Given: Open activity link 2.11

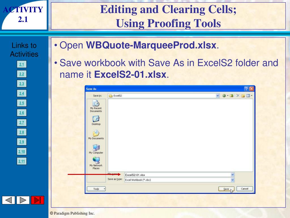Looking at the screenshot, I should coord(22,161).
